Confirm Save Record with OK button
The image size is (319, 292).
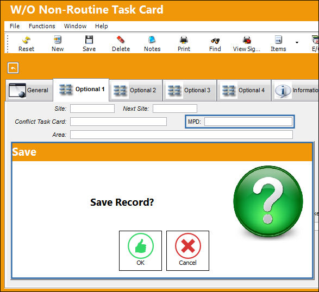(140, 251)
